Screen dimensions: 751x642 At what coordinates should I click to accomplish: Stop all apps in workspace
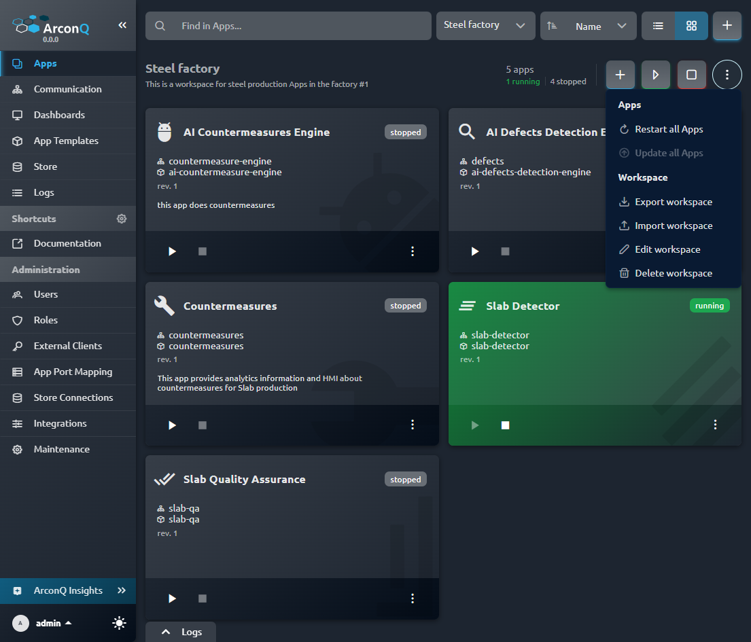click(691, 75)
